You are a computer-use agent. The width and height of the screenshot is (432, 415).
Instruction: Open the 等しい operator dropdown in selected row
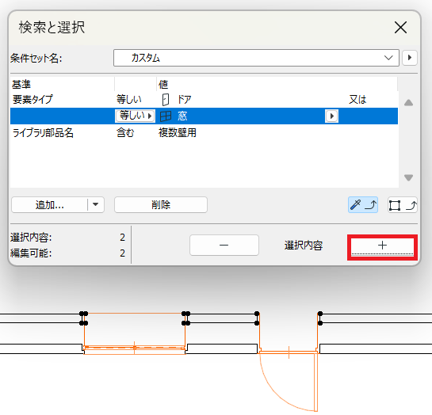(135, 116)
